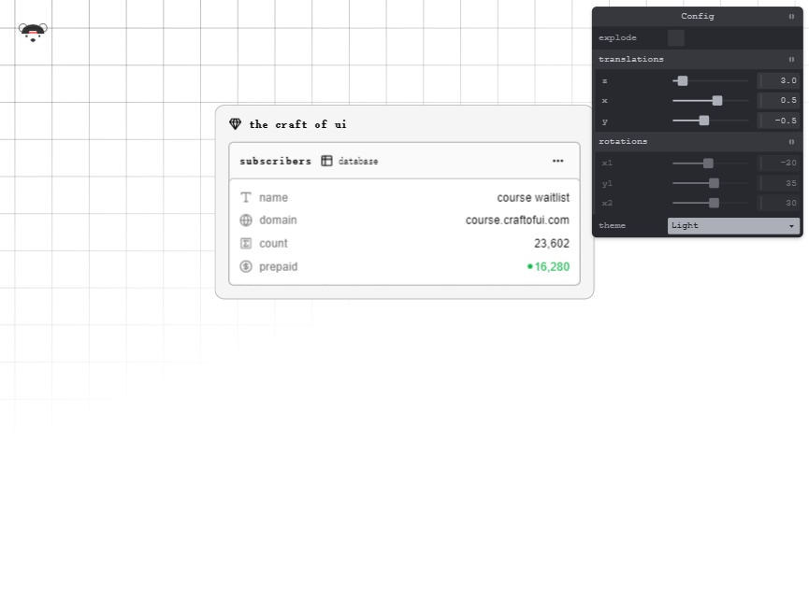Collapse the translations folder

791,59
